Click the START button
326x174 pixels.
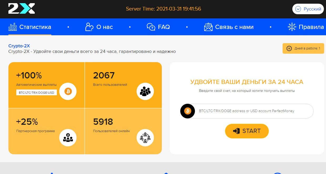tap(247, 131)
